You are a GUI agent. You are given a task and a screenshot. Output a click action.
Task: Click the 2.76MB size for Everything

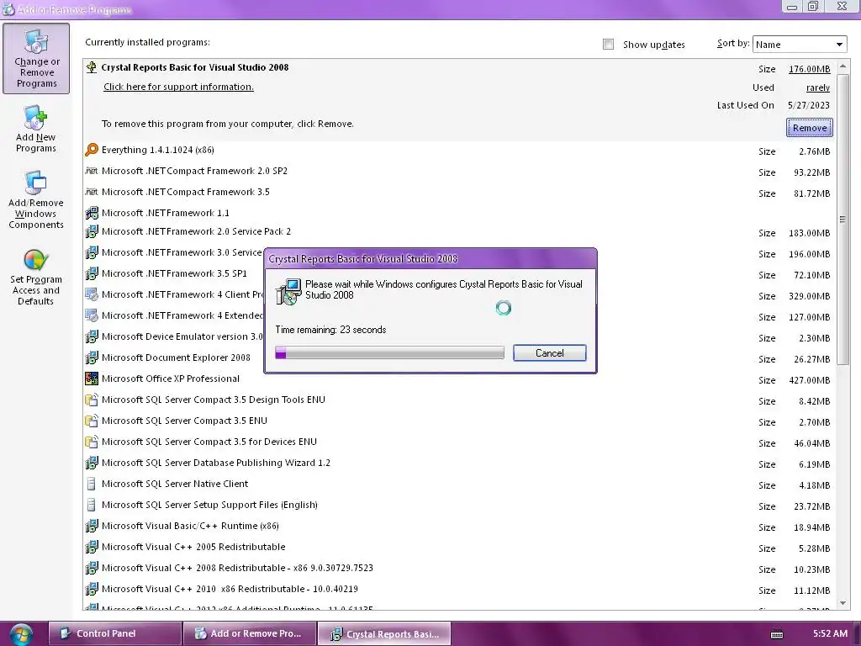pos(814,151)
